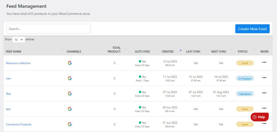
Task: Sort by Last Sync column header
Action: 193,52
